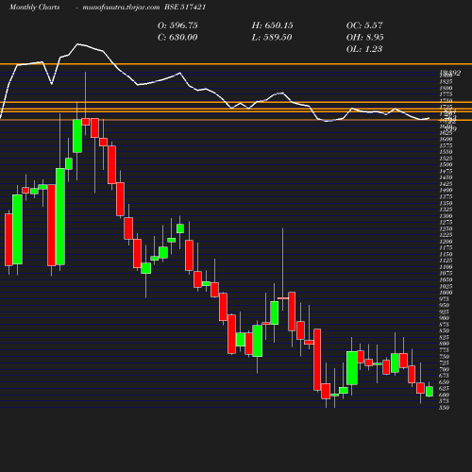Click the 900 price axis label
Screen dimensions: 472x472
coord(445,318)
